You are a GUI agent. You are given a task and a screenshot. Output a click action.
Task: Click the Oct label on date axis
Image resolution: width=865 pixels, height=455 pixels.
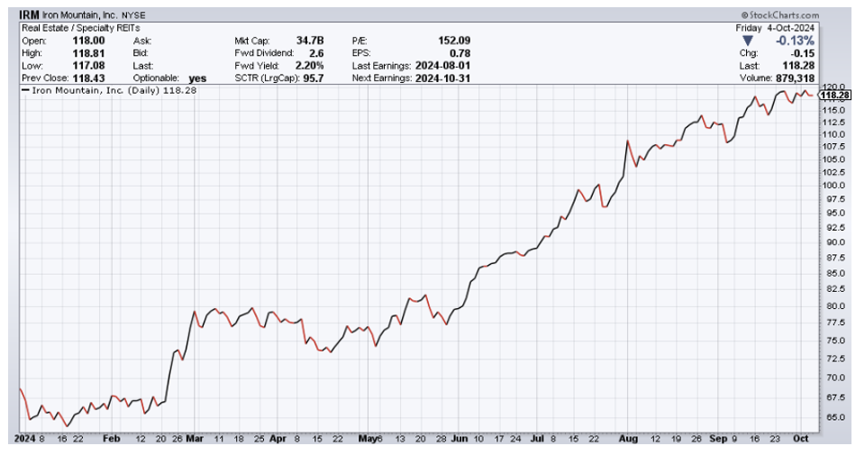[800, 439]
